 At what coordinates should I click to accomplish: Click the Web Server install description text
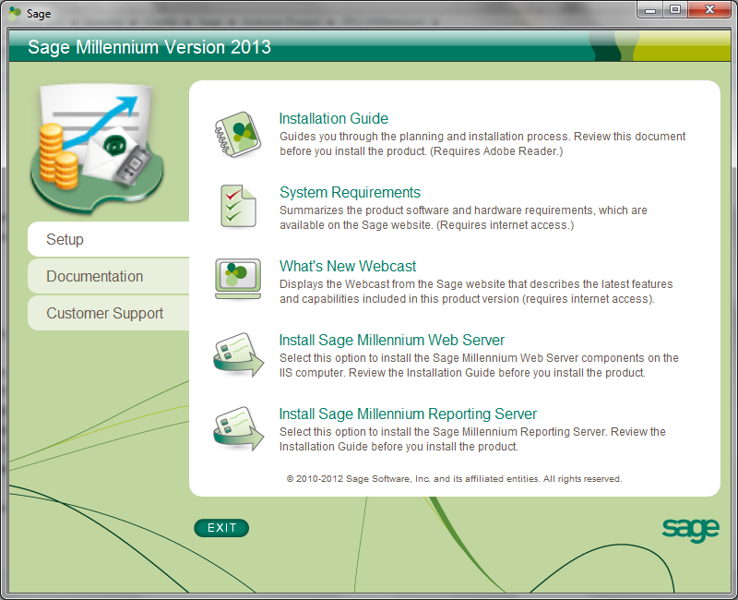click(479, 366)
